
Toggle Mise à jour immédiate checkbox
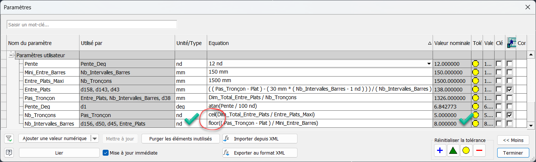105,153
